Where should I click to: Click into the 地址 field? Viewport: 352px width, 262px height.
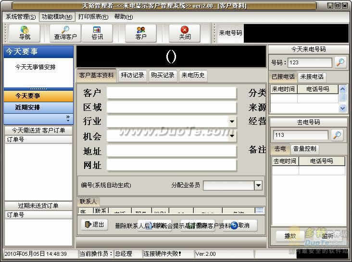[172, 151]
